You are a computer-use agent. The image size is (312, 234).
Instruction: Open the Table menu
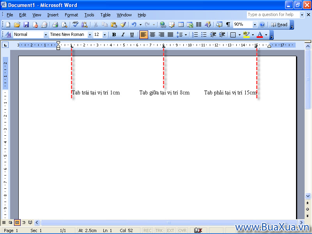pos(105,15)
